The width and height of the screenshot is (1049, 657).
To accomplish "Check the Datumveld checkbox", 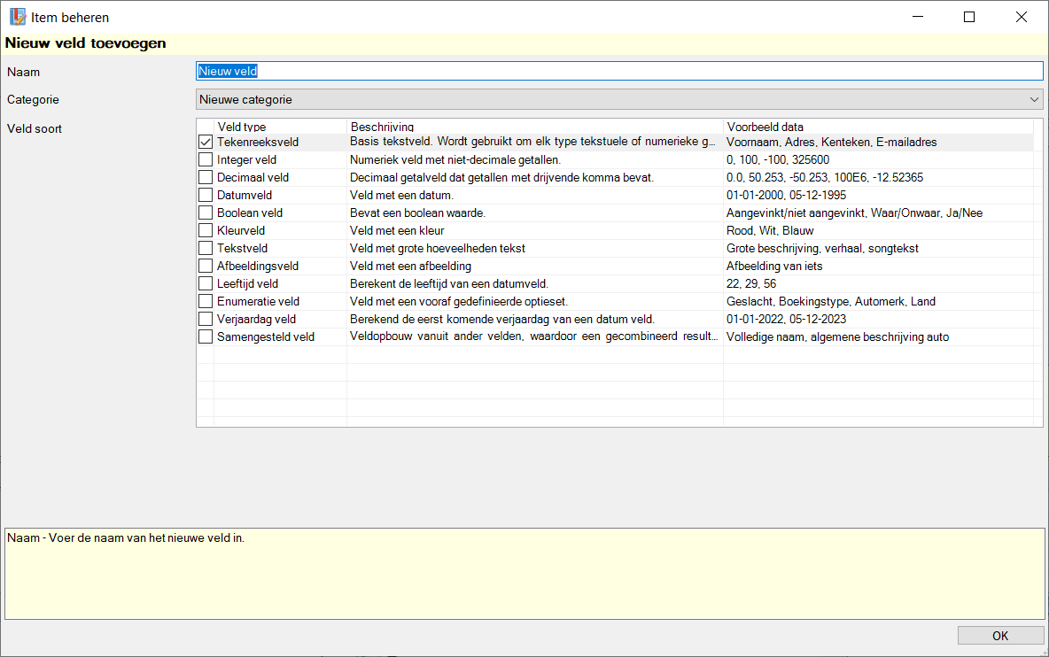I will 206,195.
